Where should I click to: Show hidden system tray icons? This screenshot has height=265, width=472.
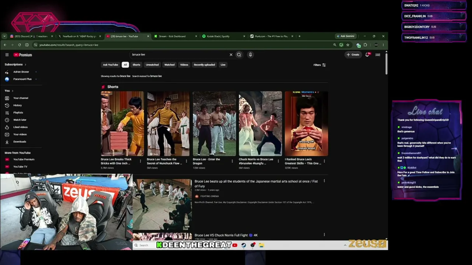(345, 245)
